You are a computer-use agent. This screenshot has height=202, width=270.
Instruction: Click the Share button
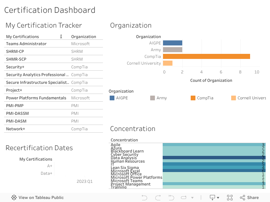pos(249,198)
